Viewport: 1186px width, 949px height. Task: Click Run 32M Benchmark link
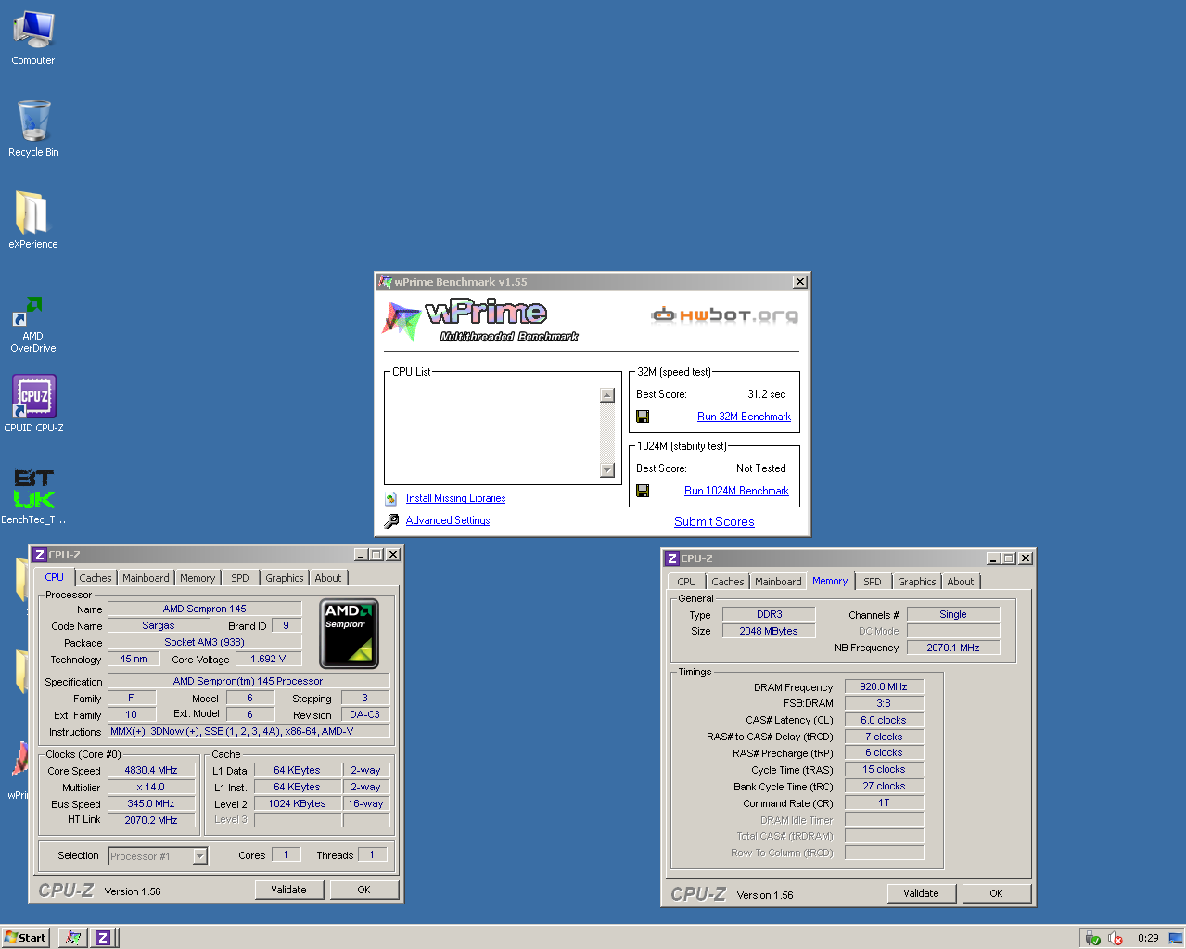pyautogui.click(x=744, y=417)
